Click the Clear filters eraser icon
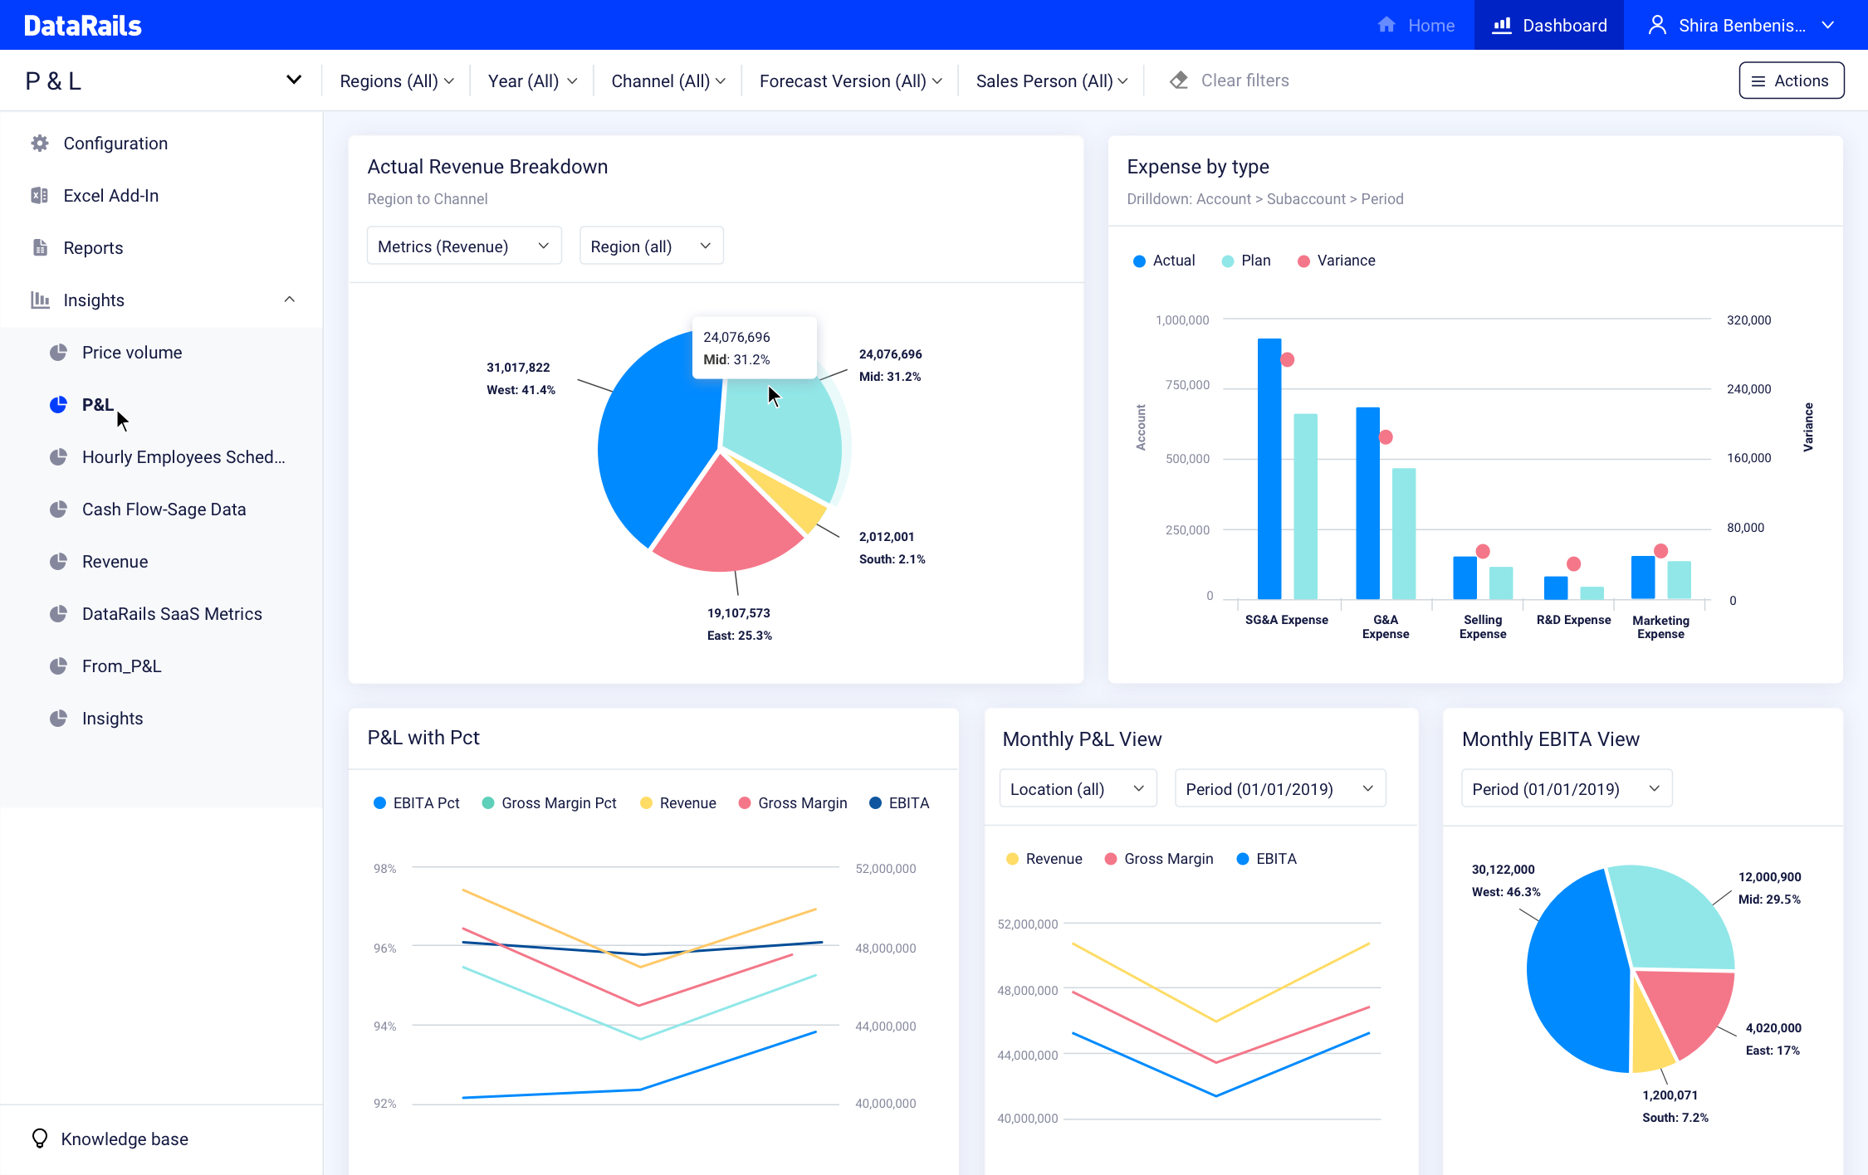Screen dimensions: 1868x1175 click(1179, 80)
